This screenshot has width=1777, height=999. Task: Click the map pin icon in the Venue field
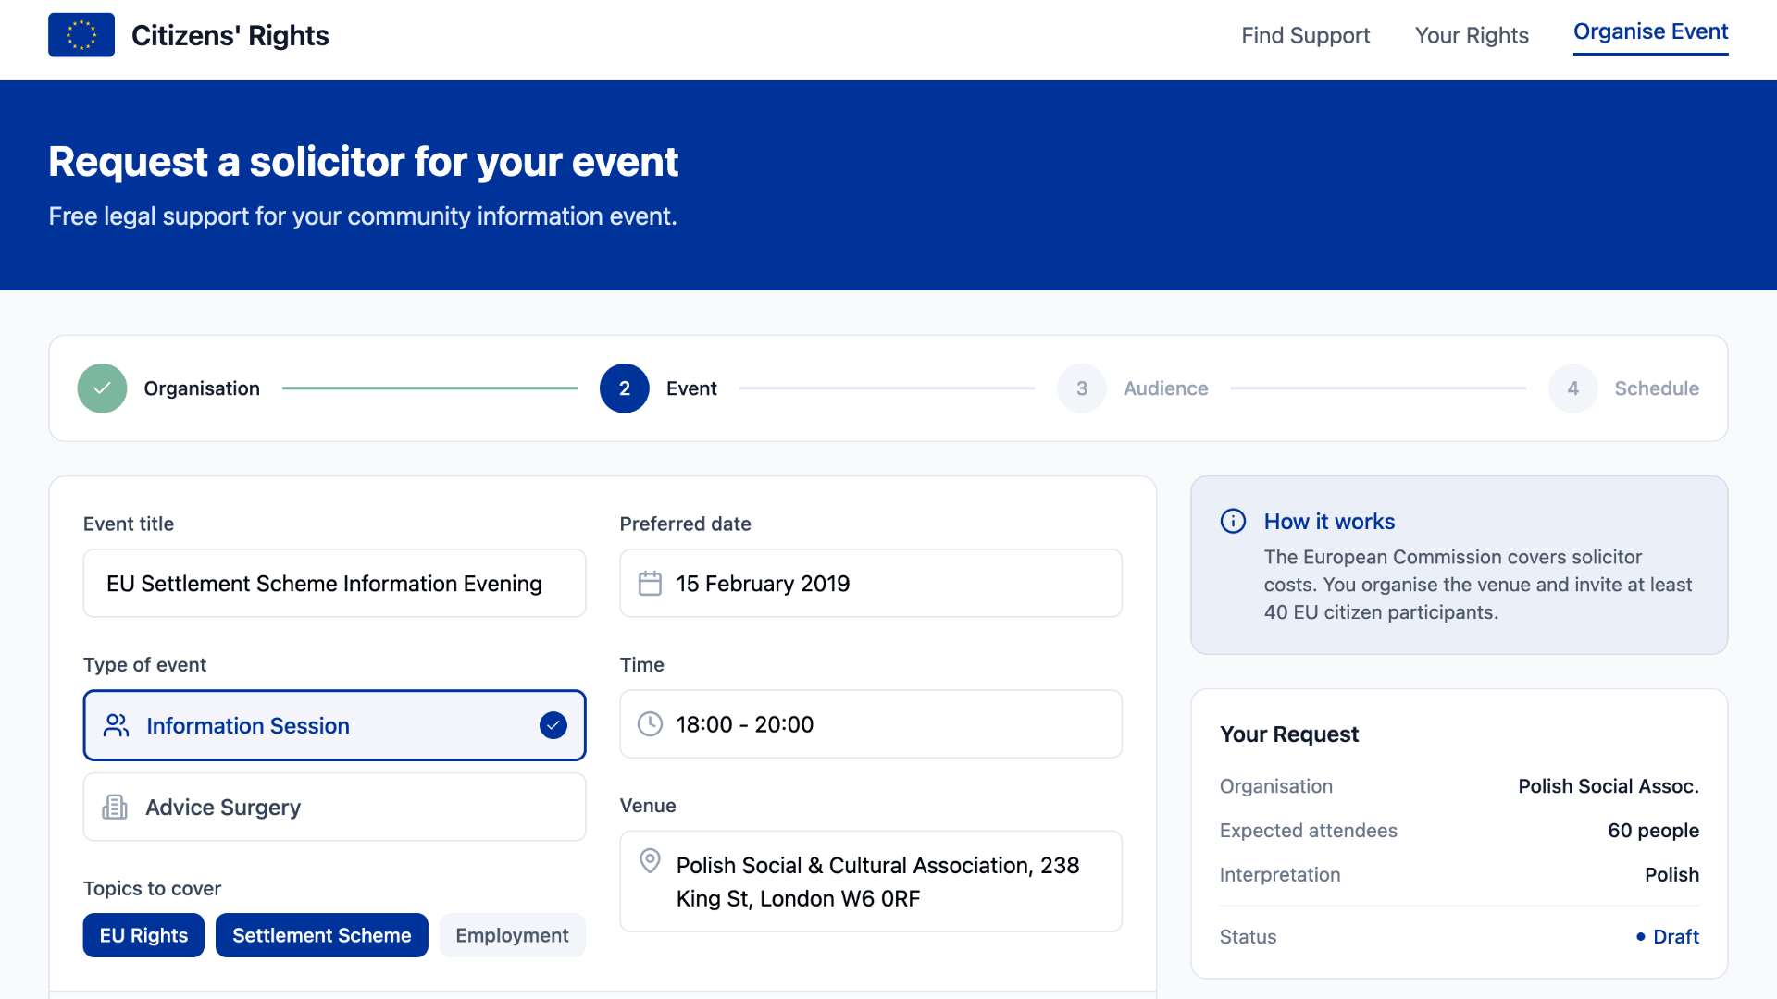tap(650, 861)
